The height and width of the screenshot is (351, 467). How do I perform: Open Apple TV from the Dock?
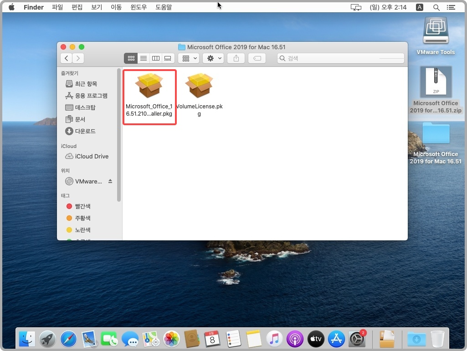[316, 339]
